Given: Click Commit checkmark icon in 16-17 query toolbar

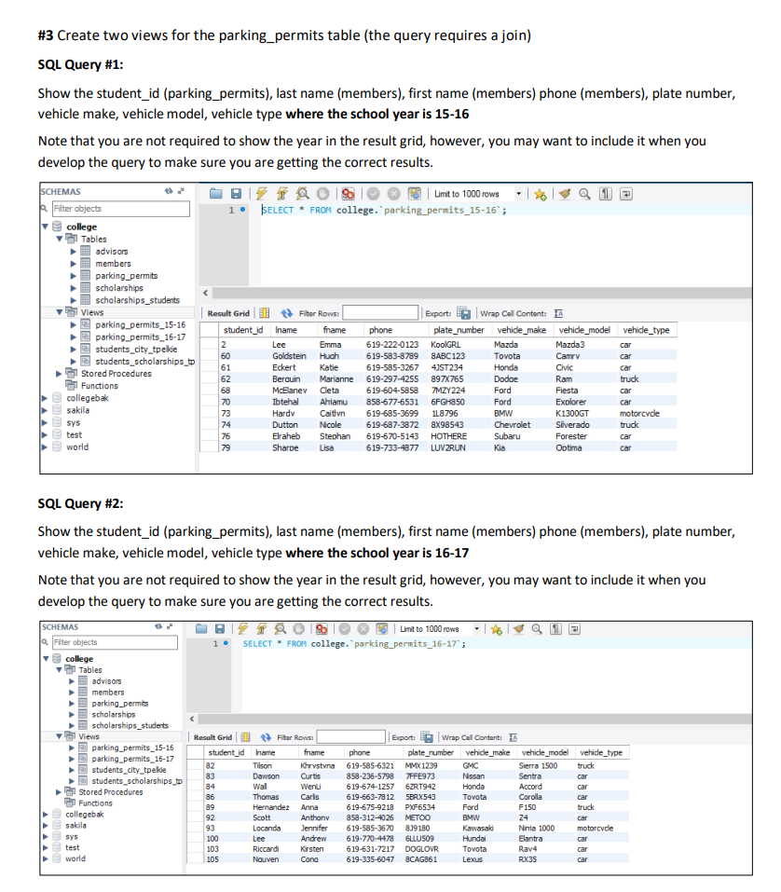Looking at the screenshot, I should click(345, 628).
